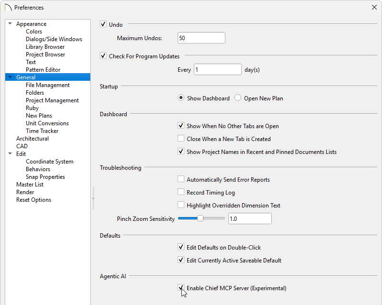Select the General category

tap(26, 77)
